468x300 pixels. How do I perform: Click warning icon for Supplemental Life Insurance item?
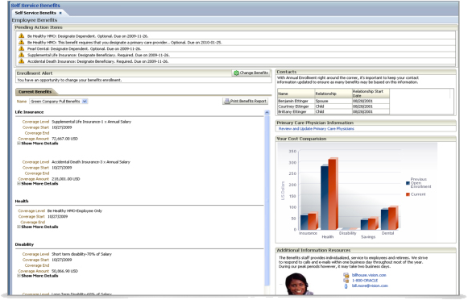(x=21, y=55)
